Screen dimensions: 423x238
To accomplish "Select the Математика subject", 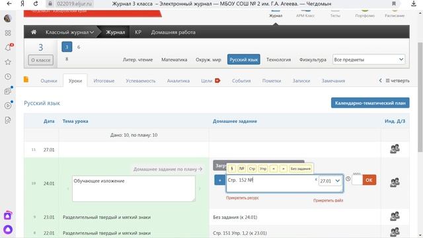I will (174, 59).
